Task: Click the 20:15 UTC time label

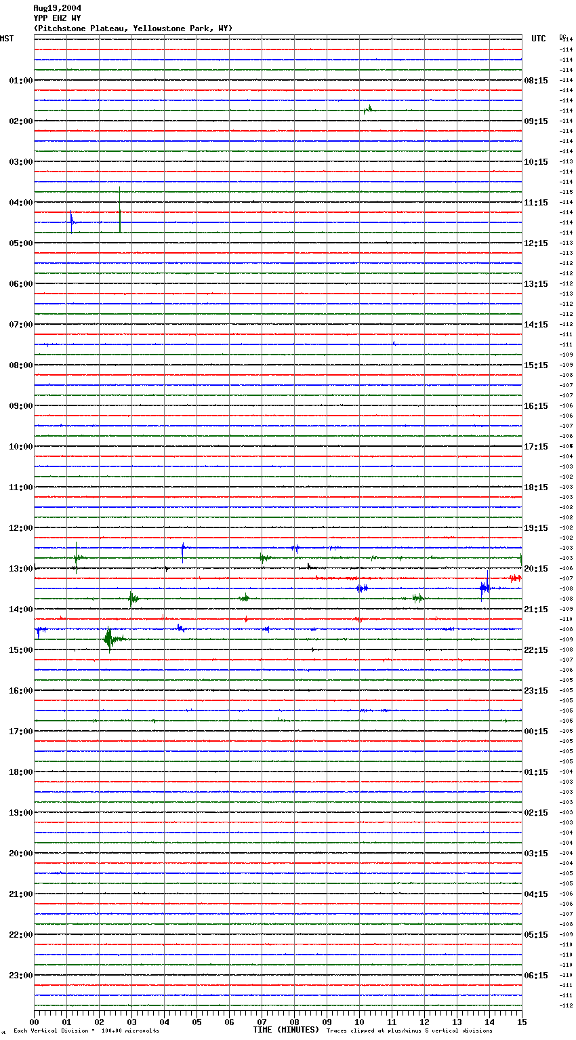Action: coord(536,569)
